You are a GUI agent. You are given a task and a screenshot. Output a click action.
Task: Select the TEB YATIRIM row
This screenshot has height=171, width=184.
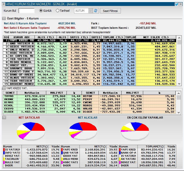[90, 59]
